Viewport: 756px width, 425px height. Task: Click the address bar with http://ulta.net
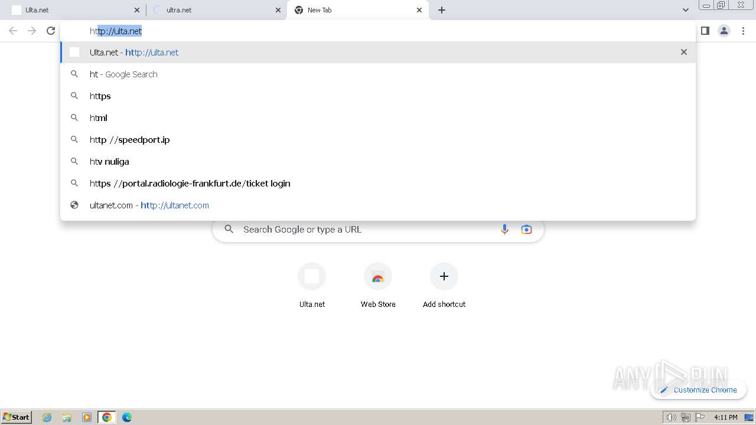(378, 31)
